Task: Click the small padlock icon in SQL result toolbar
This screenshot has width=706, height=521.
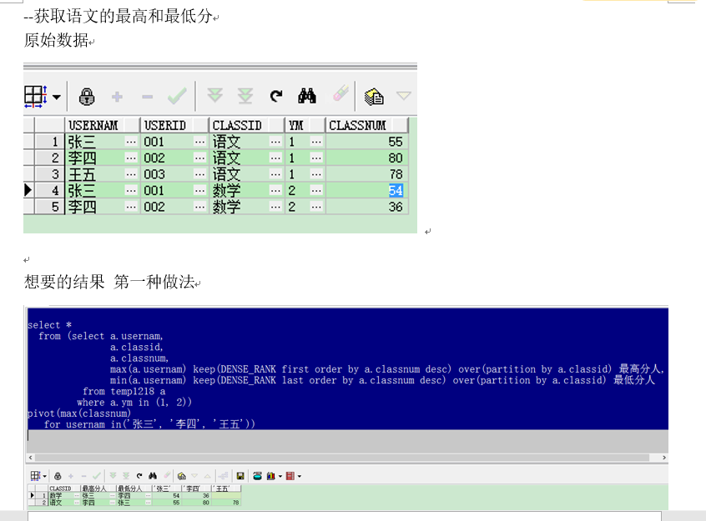Action: [x=58, y=476]
